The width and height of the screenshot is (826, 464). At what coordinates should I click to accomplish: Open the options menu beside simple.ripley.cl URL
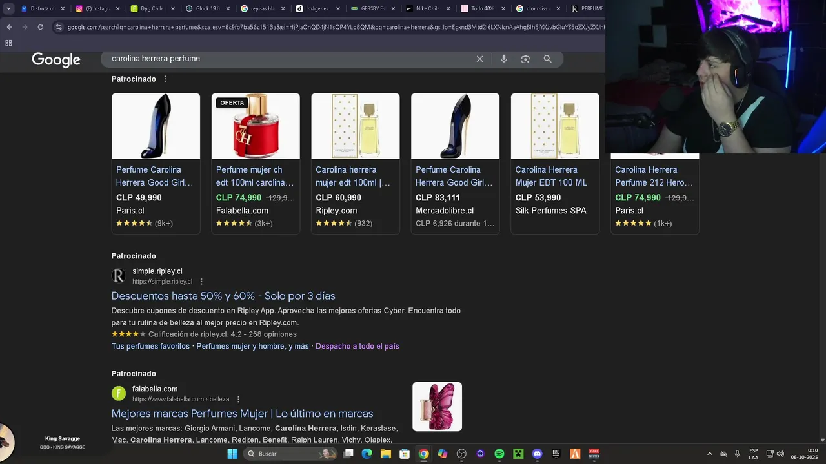coord(201,282)
